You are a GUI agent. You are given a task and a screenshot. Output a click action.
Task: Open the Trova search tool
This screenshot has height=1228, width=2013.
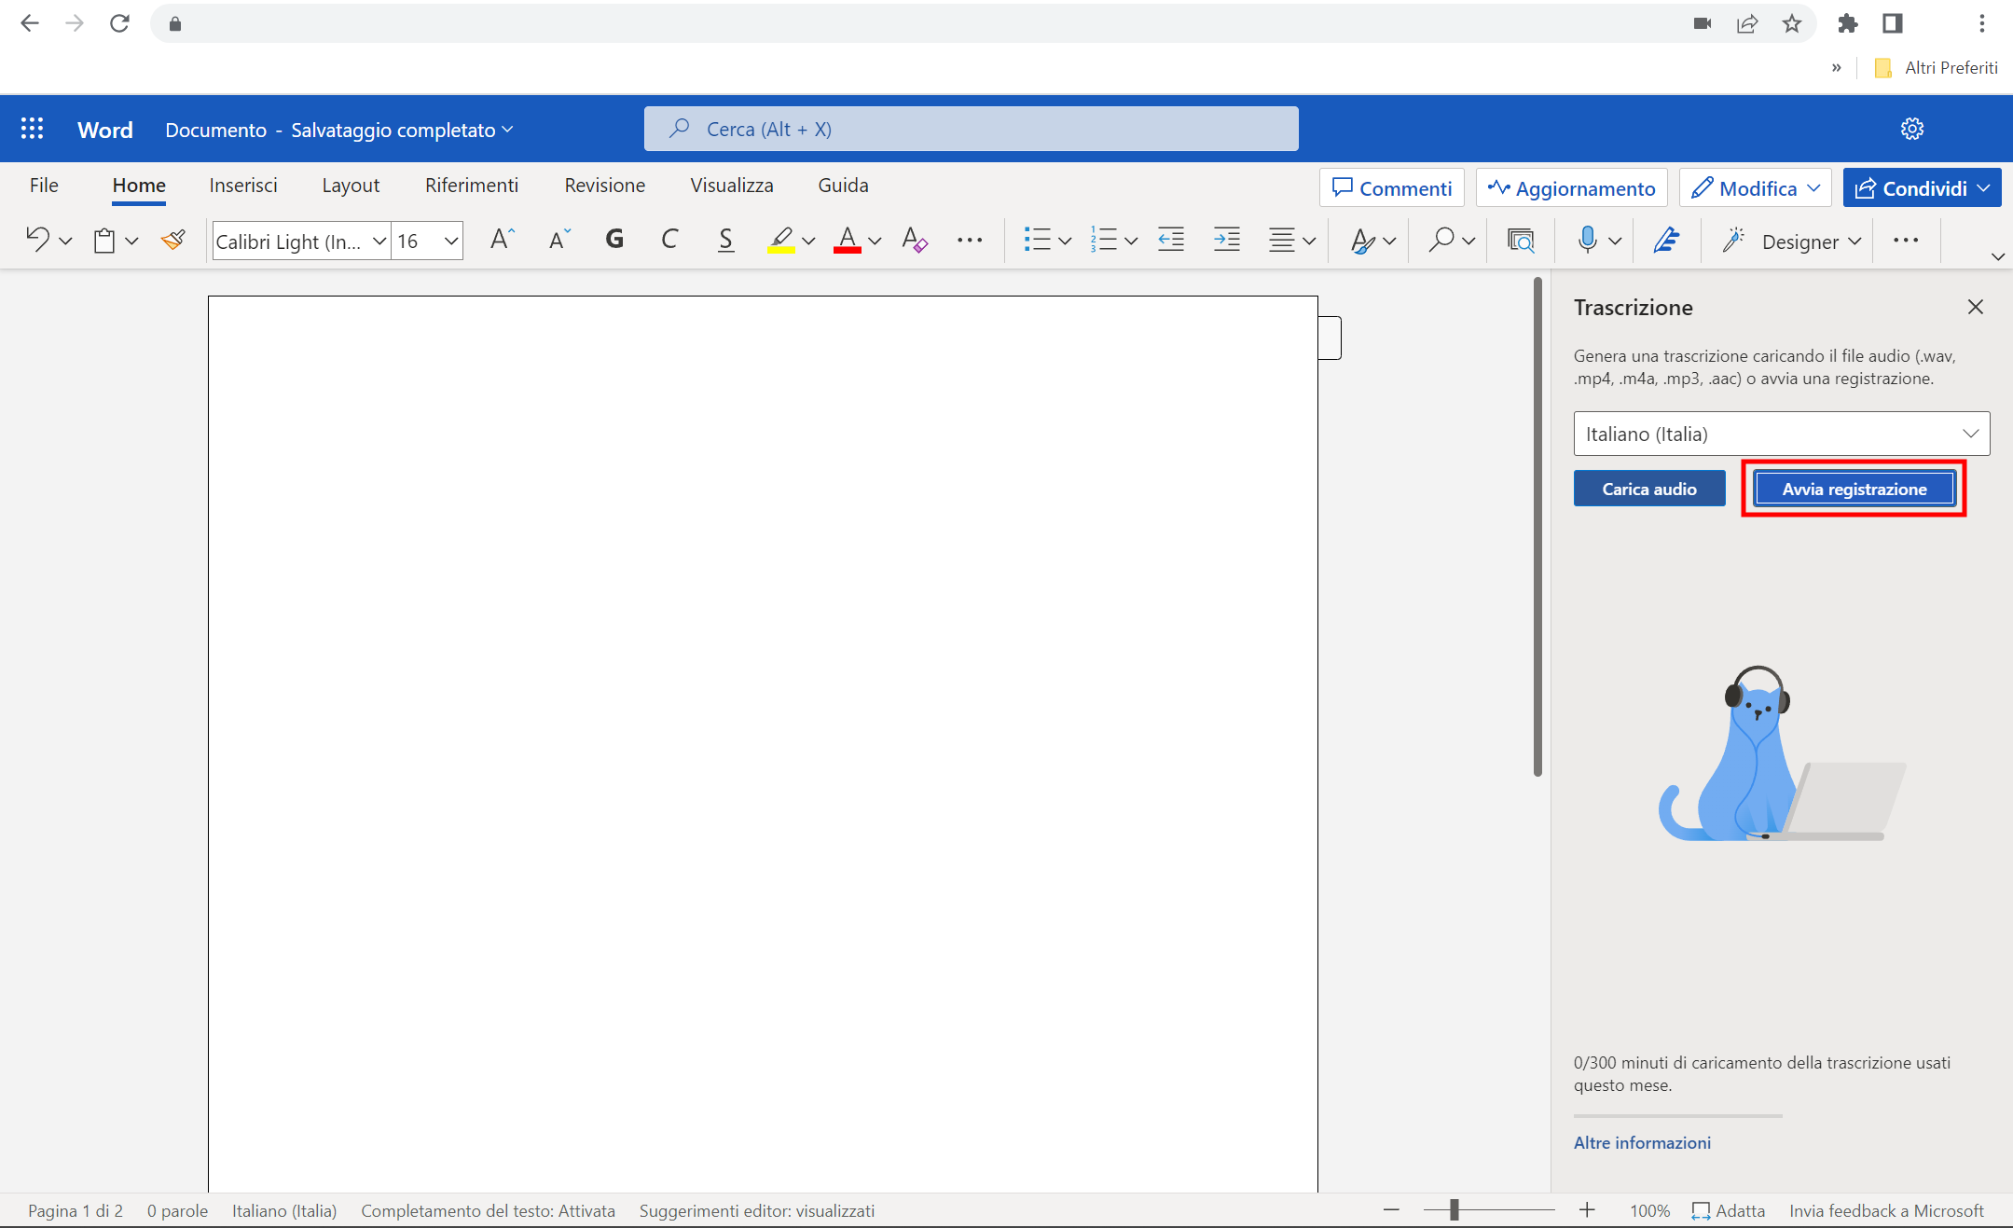(1440, 240)
